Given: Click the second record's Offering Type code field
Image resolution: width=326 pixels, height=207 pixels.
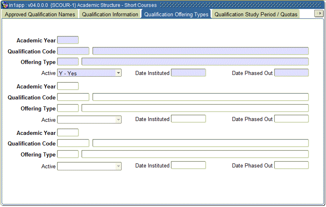Looking at the screenshot, I should point(68,108).
